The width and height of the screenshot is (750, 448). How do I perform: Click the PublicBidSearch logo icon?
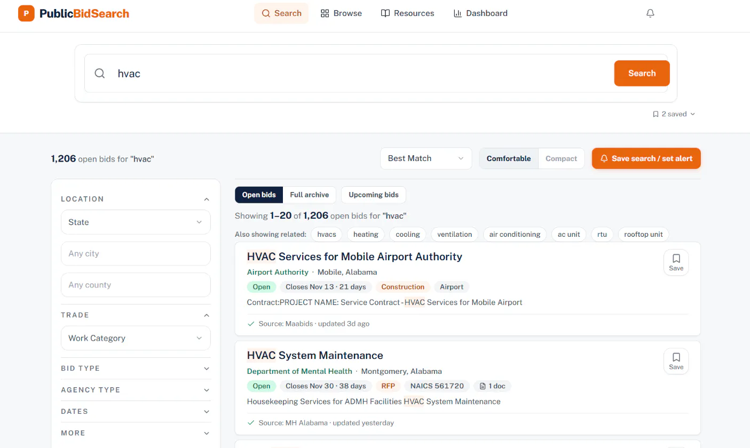click(26, 13)
